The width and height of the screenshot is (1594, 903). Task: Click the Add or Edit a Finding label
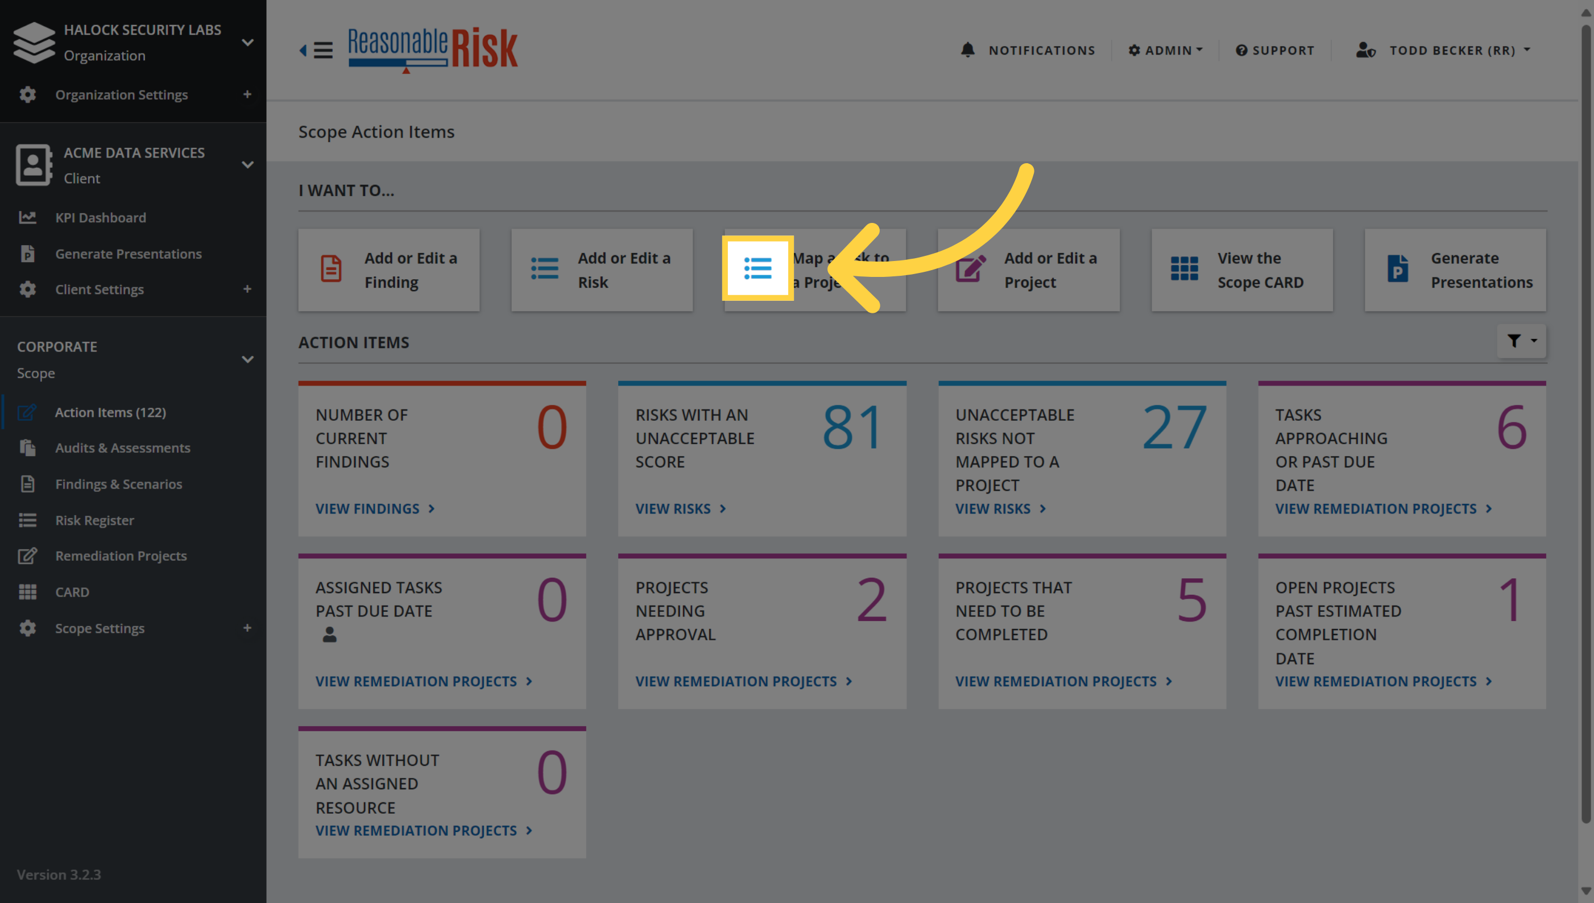pyautogui.click(x=411, y=270)
